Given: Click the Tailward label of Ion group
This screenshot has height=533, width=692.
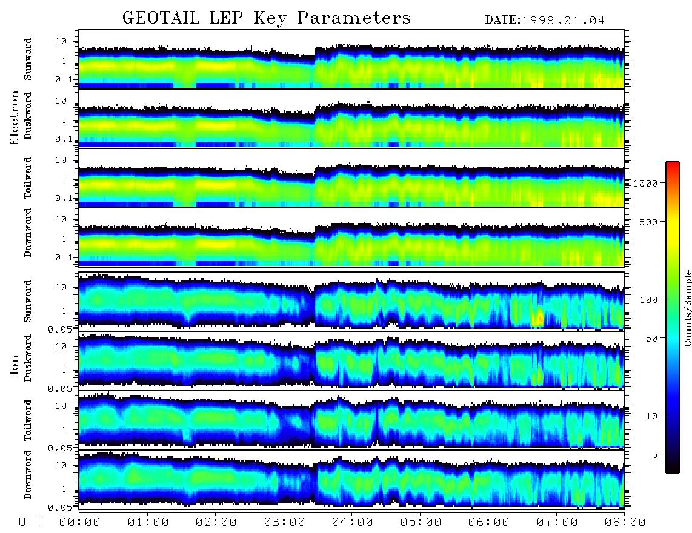Looking at the screenshot, I should point(28,420).
